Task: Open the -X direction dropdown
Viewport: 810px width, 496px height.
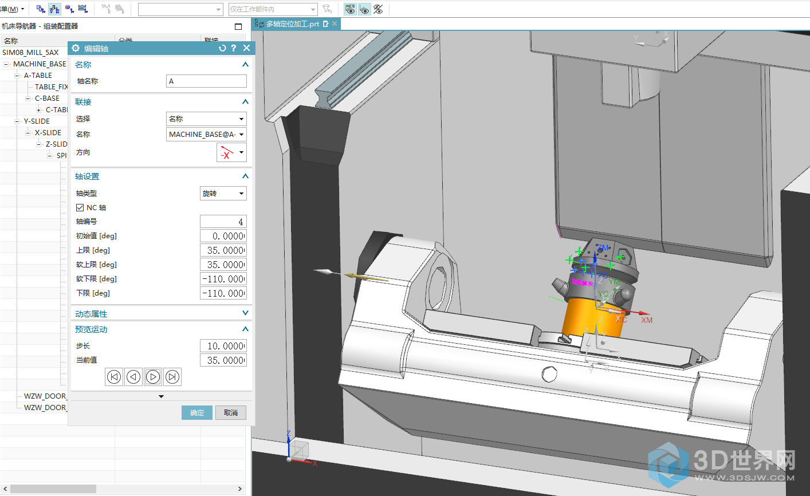Action: (231, 152)
